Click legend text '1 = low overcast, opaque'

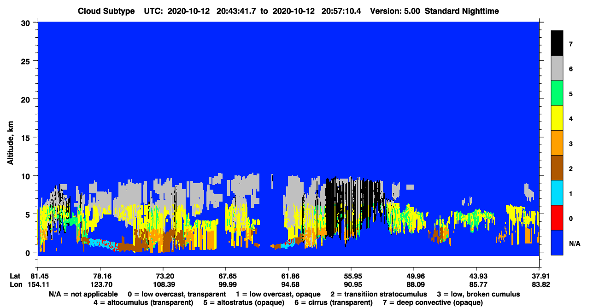click(x=278, y=294)
